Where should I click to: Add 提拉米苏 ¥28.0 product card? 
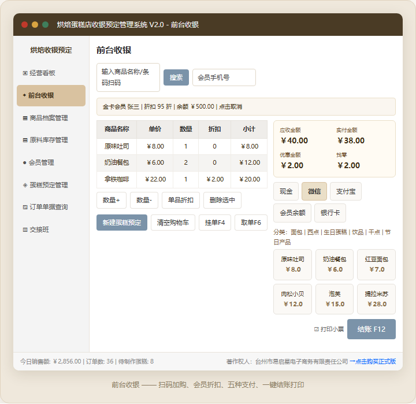click(x=377, y=299)
